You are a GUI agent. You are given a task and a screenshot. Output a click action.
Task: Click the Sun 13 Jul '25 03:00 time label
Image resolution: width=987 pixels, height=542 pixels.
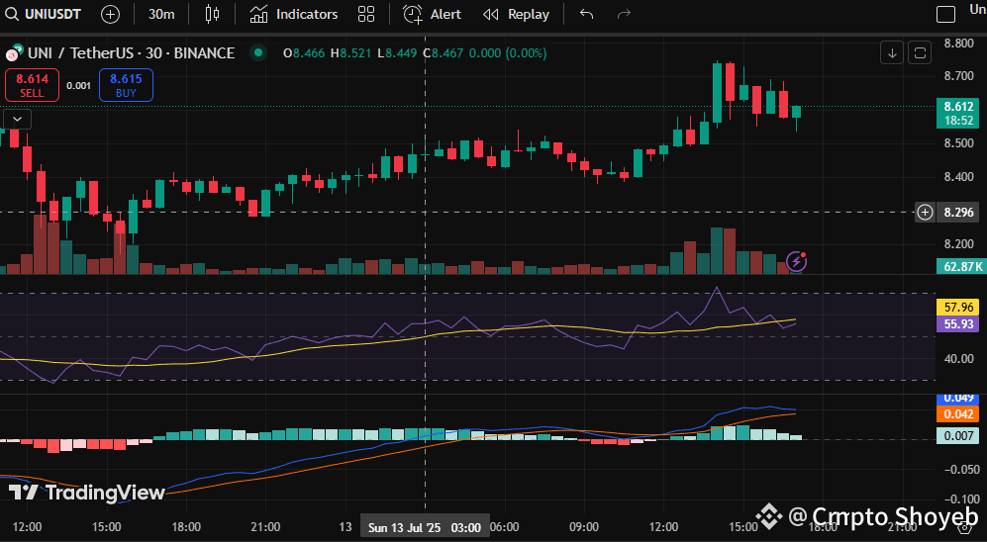(x=425, y=527)
